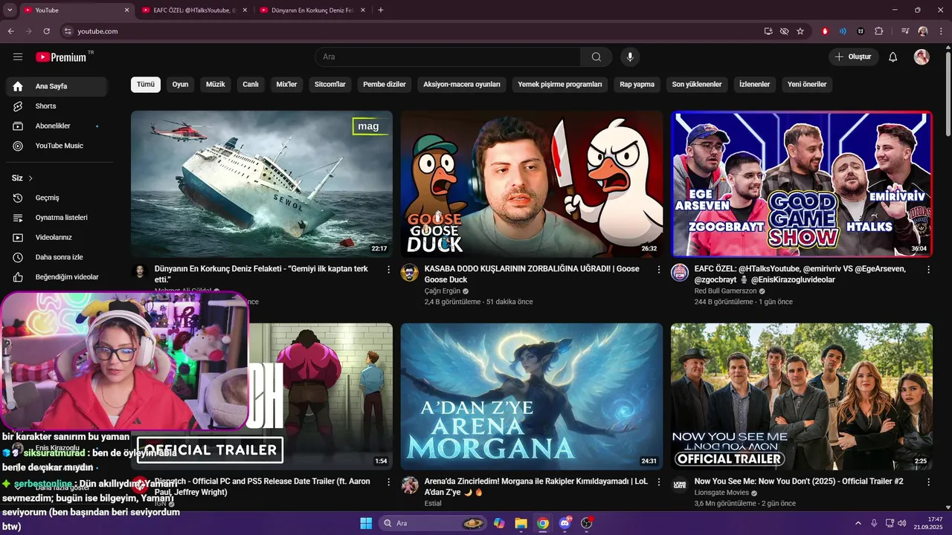
Task: Show hidden system tray icons
Action: point(860,523)
